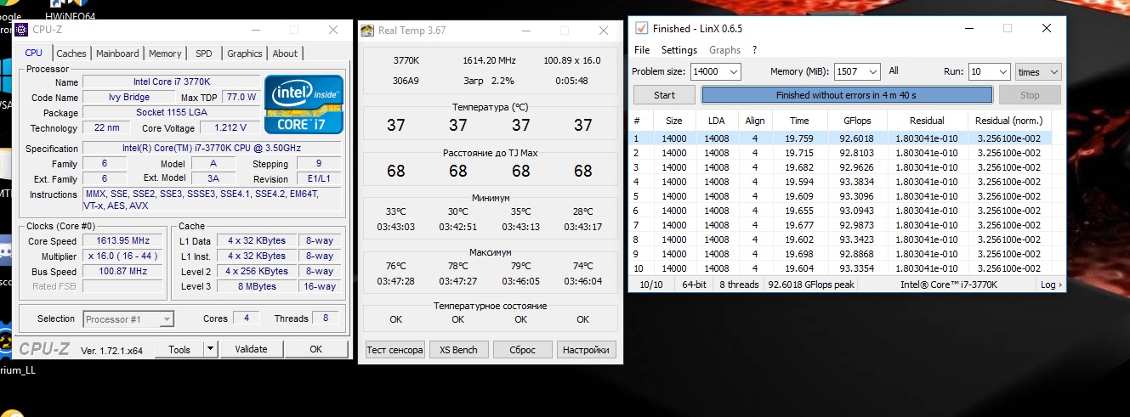Click the GFlops column header in LinX
This screenshot has width=1130, height=417.
pyautogui.click(x=857, y=121)
